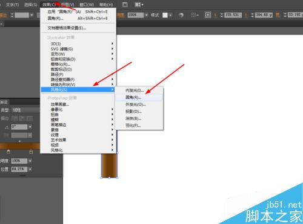303x224 pixels.
Task: Choose 投影(D)... in the submenu
Action: click(x=139, y=112)
